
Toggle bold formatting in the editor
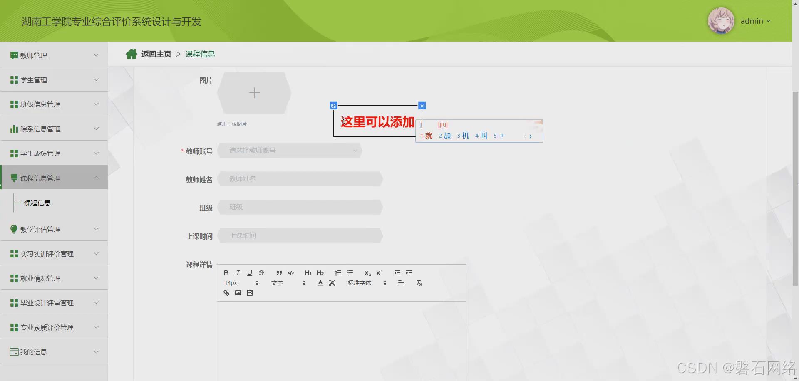coord(226,273)
